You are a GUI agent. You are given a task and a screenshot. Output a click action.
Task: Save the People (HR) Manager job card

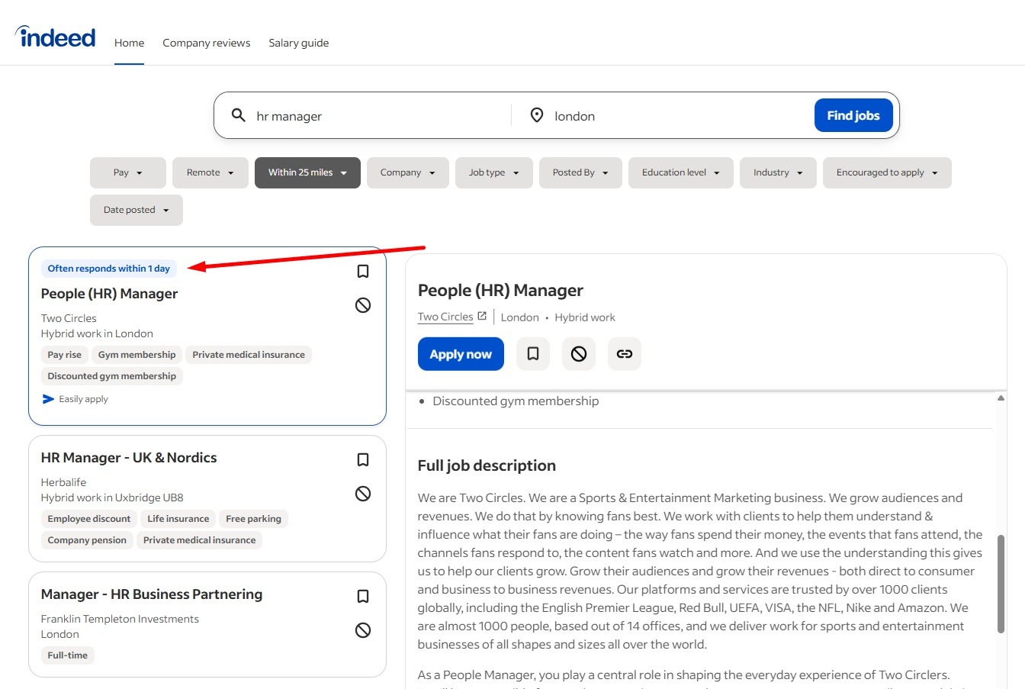(x=363, y=271)
